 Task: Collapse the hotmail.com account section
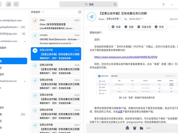pos(25,81)
